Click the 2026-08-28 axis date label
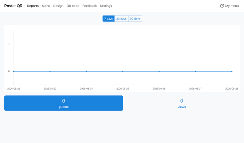The height and width of the screenshot is (143, 244). point(232,89)
